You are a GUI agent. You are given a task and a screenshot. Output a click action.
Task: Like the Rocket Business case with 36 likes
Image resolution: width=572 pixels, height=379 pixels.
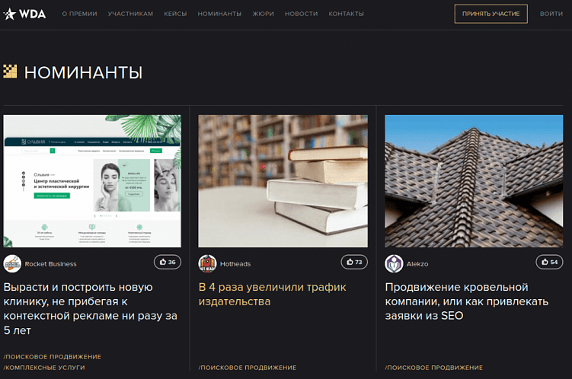pos(168,262)
